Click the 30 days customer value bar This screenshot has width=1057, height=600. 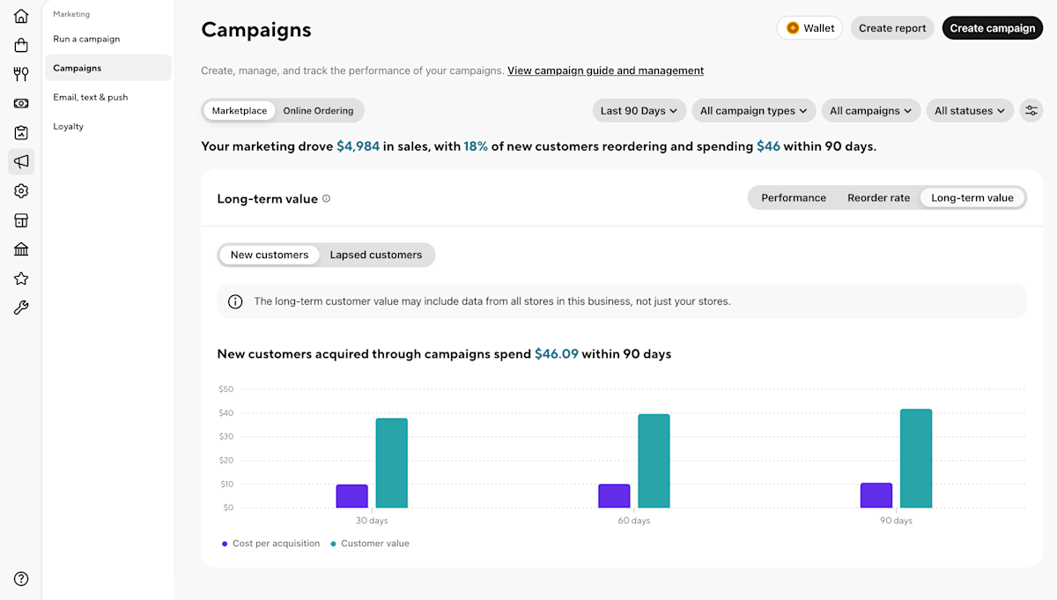tap(392, 463)
